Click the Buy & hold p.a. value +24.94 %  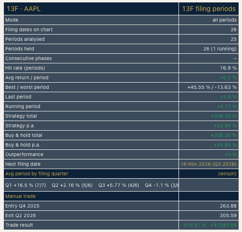tap(225, 145)
